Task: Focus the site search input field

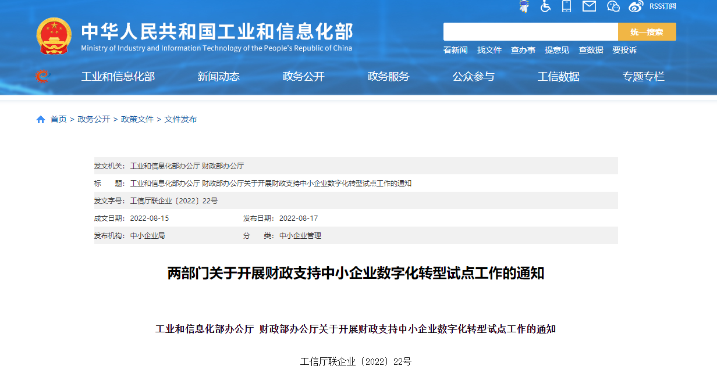Action: pos(530,32)
